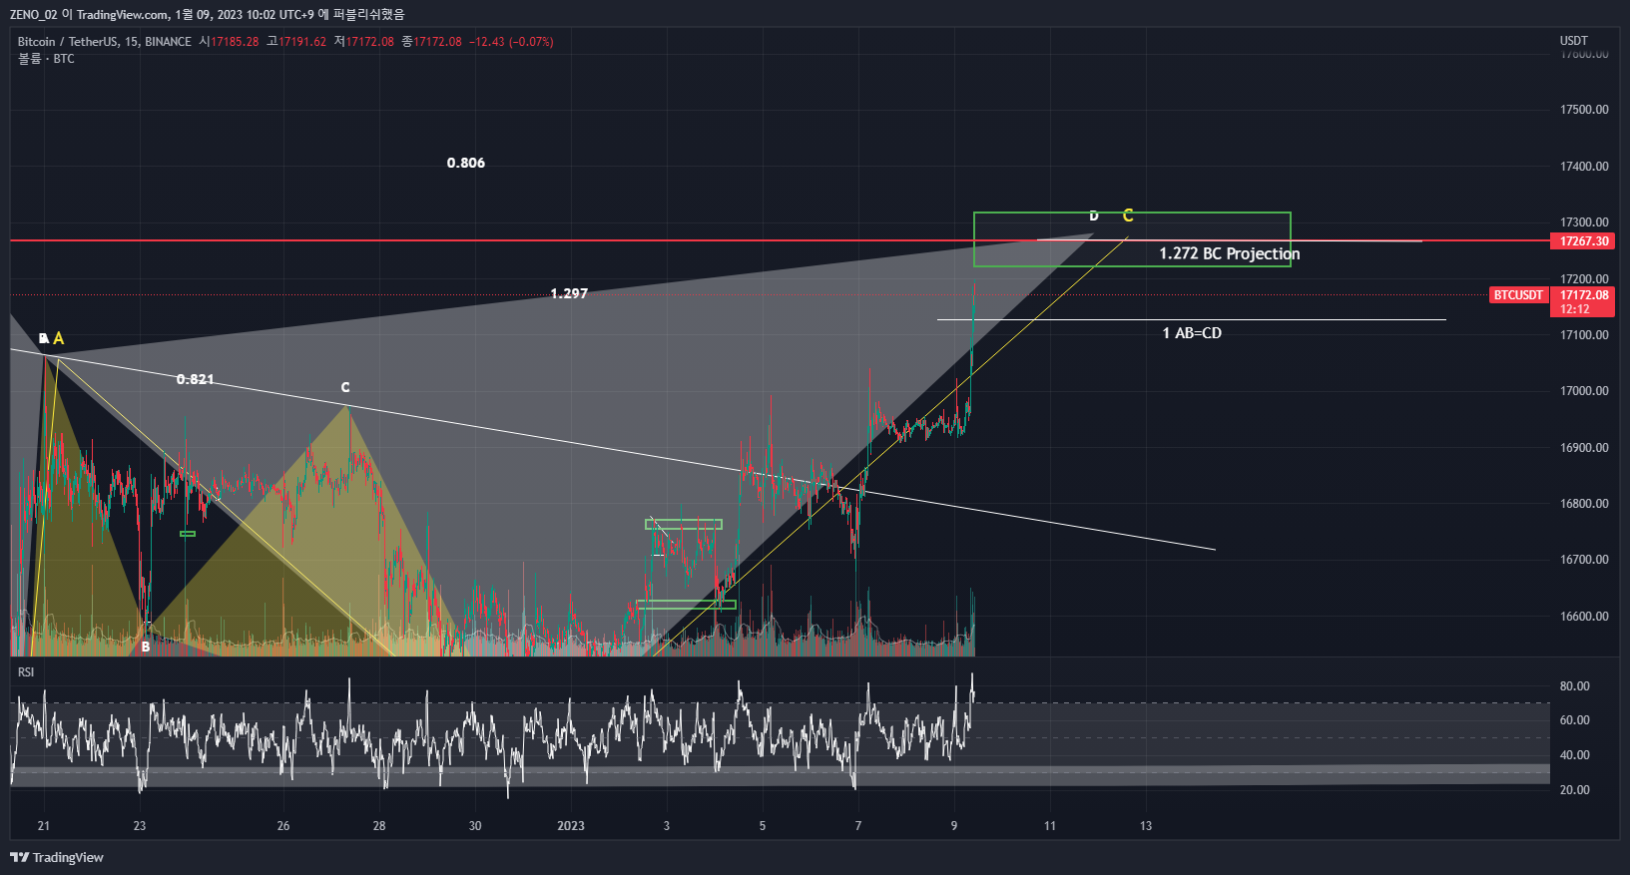Screen dimensions: 1630x875
Task: Select the 17000.00 price axis label
Action: point(1584,391)
